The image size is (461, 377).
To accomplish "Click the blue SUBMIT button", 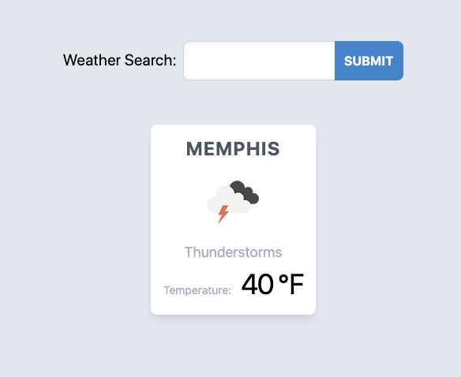I will tap(369, 61).
